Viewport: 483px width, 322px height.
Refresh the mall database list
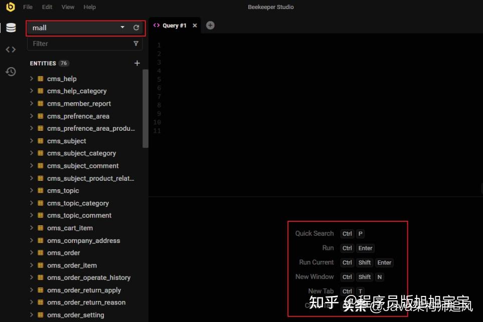tap(136, 28)
